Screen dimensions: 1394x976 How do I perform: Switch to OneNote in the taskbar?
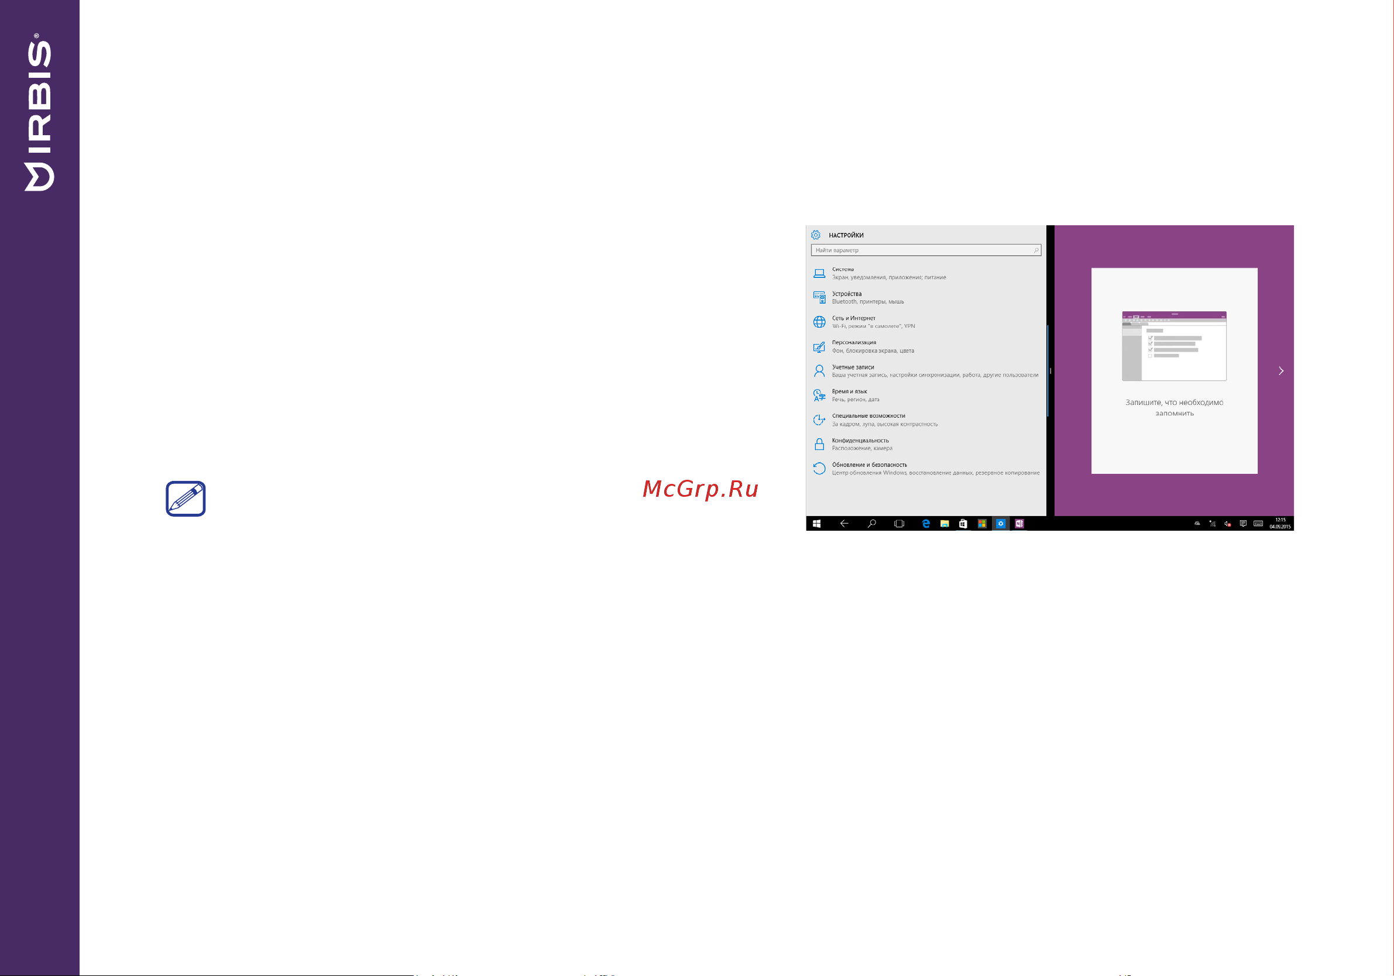tap(1019, 524)
